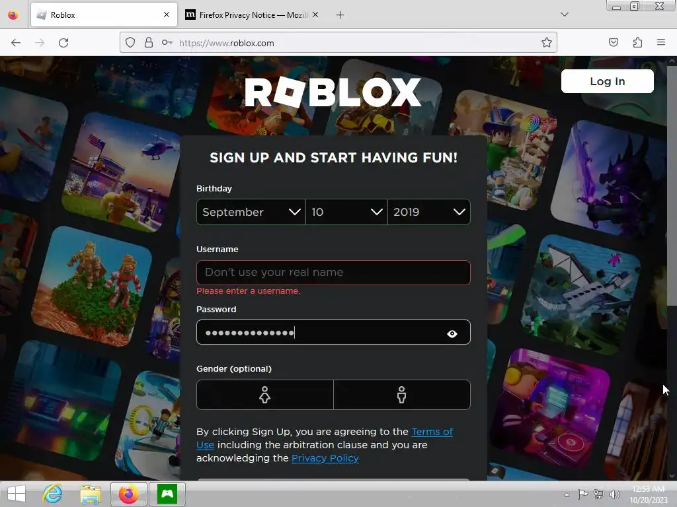Click the DJ turntable game thumbnail
677x507 pixels.
(x=551, y=409)
